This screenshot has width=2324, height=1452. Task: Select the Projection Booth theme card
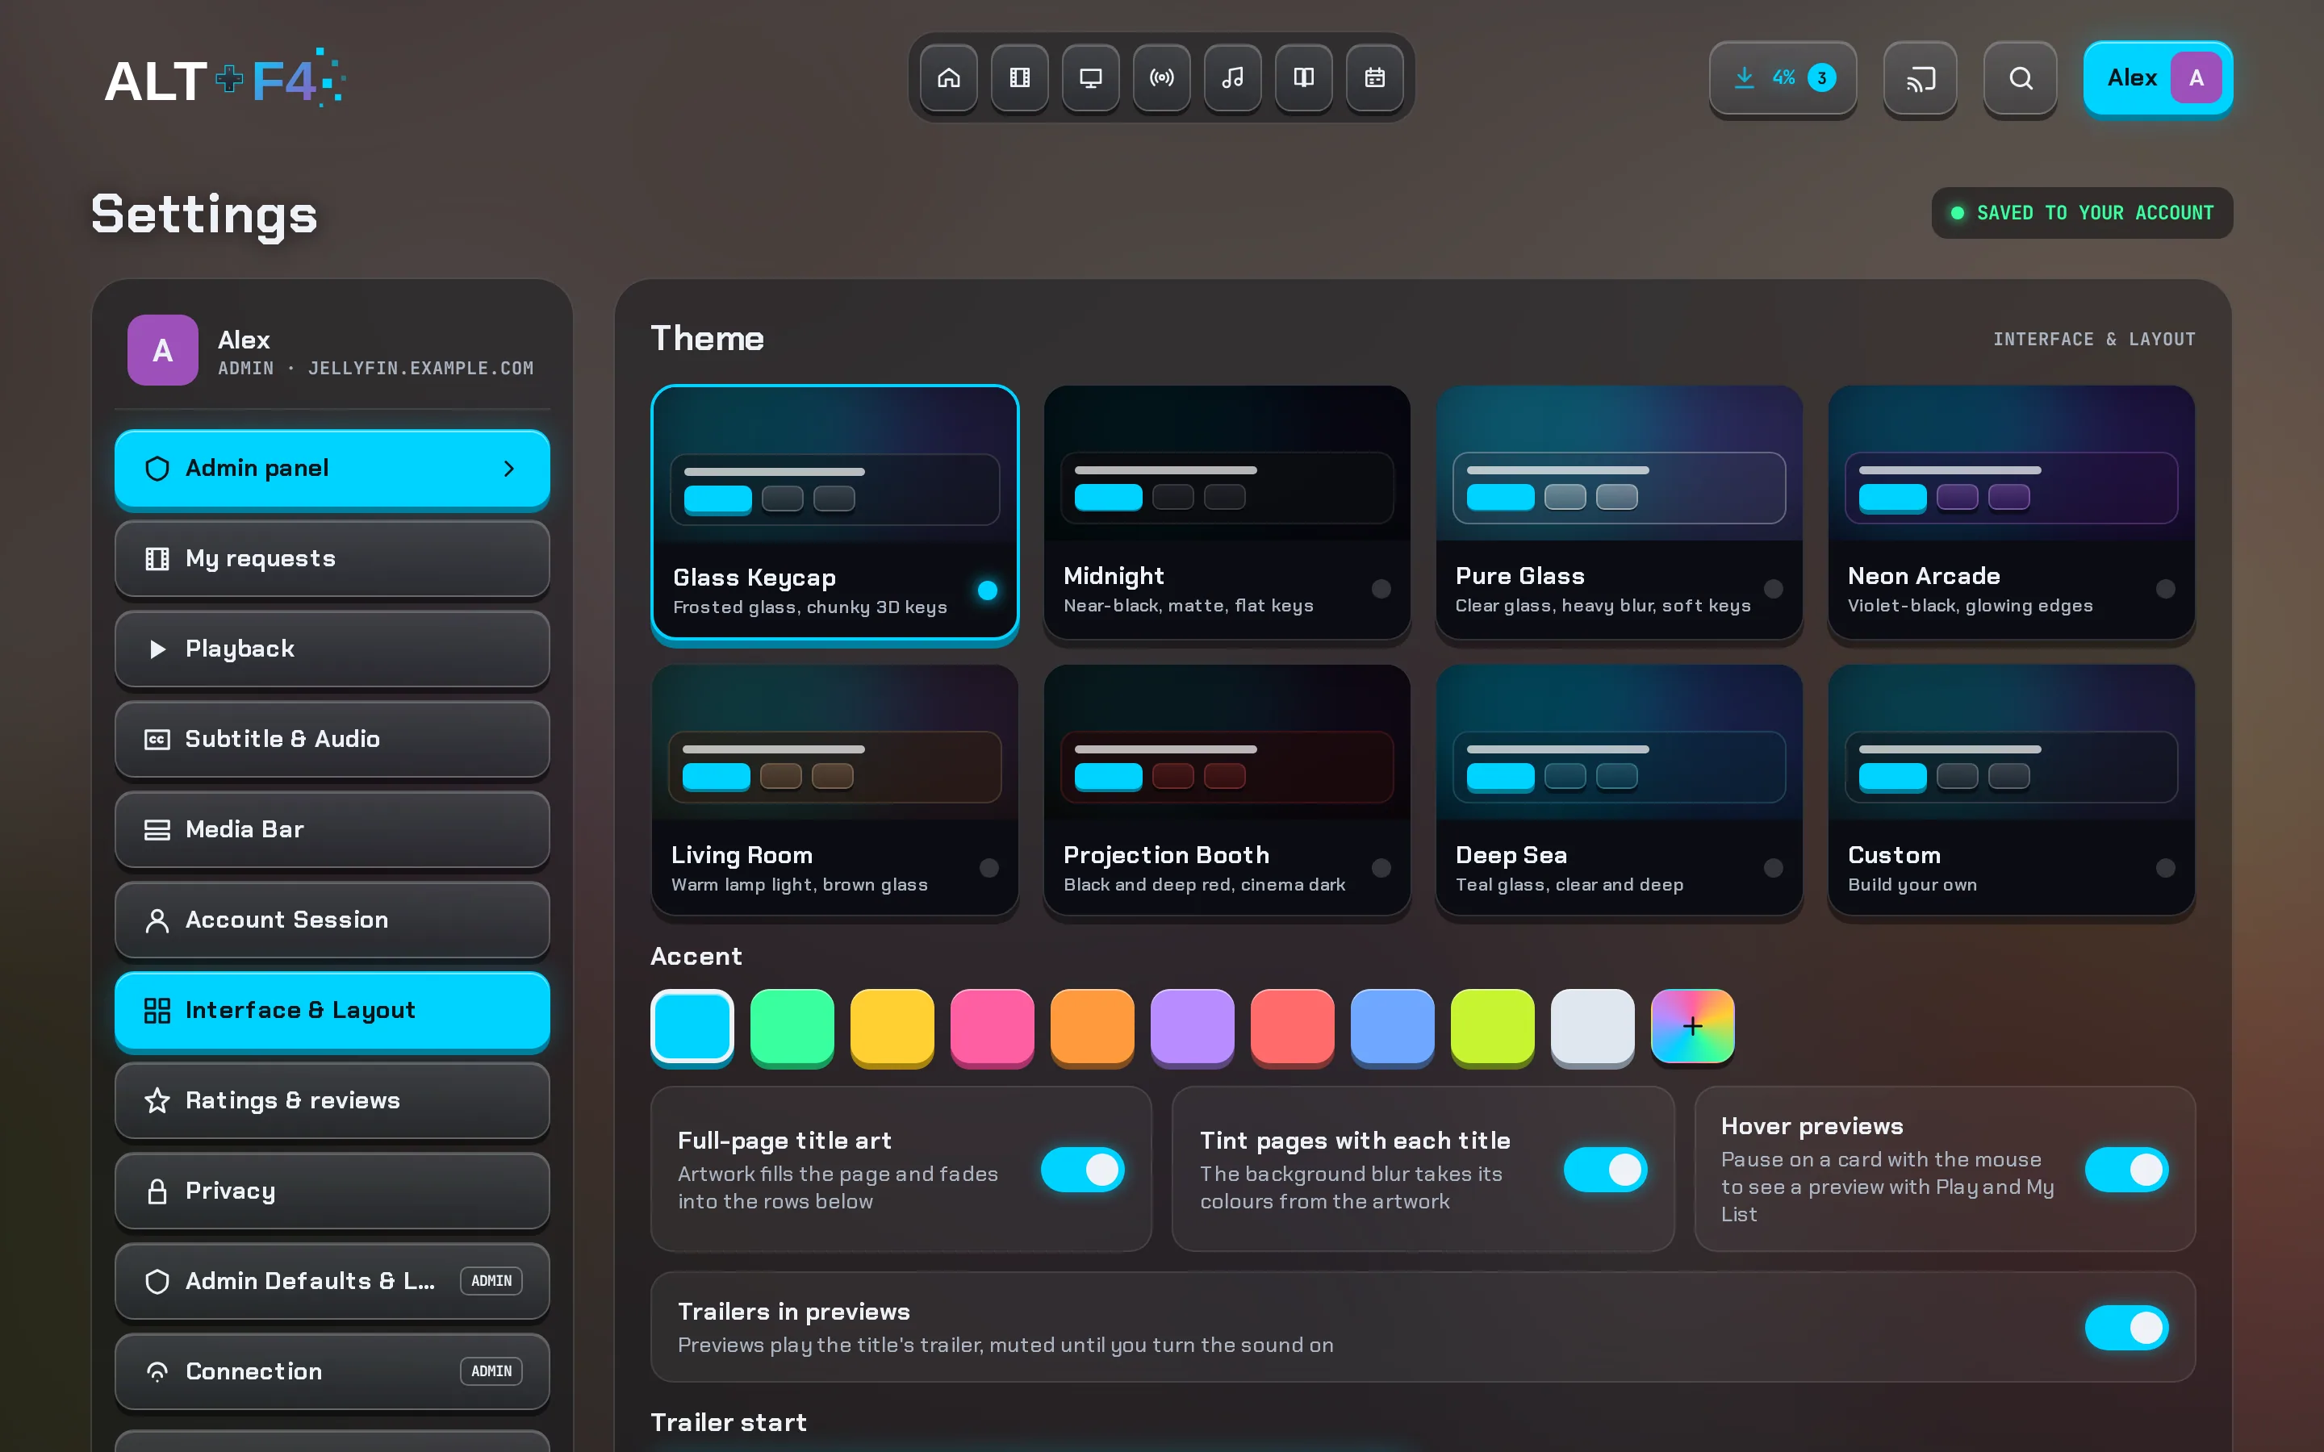pos(1227,791)
